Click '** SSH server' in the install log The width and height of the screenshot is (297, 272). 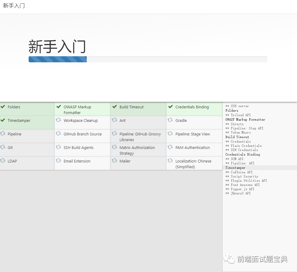tap(237, 106)
